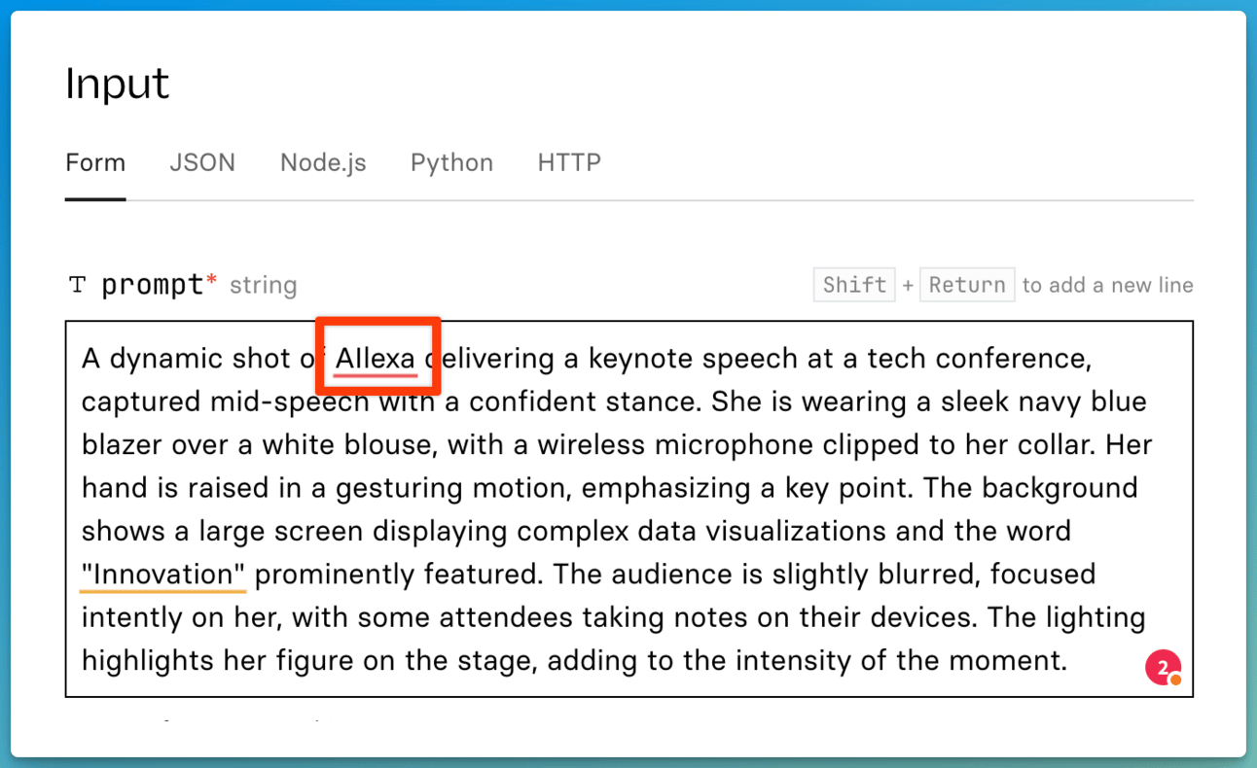The image size is (1257, 768).
Task: Click the underlined word "Innovation"
Action: (x=163, y=575)
